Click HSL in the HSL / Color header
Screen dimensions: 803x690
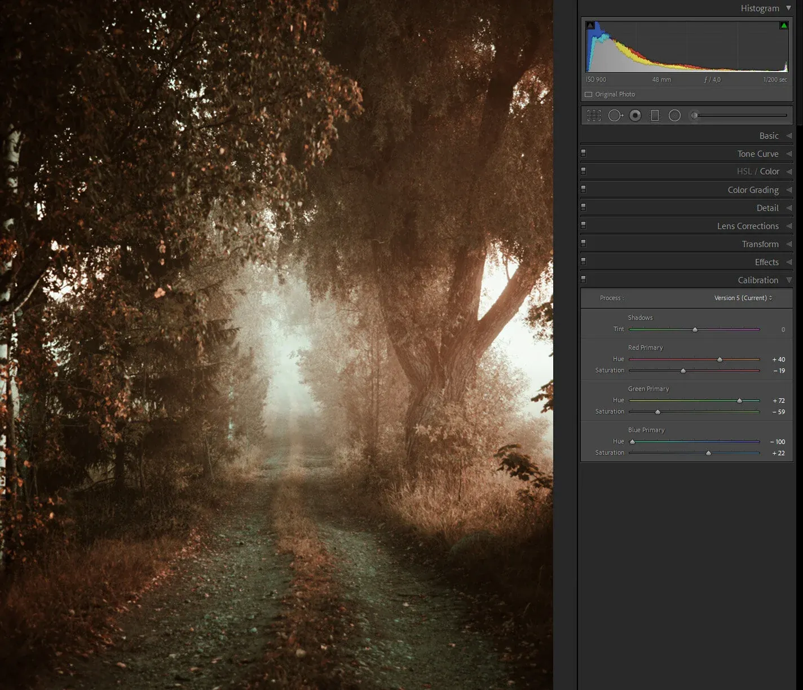click(744, 172)
